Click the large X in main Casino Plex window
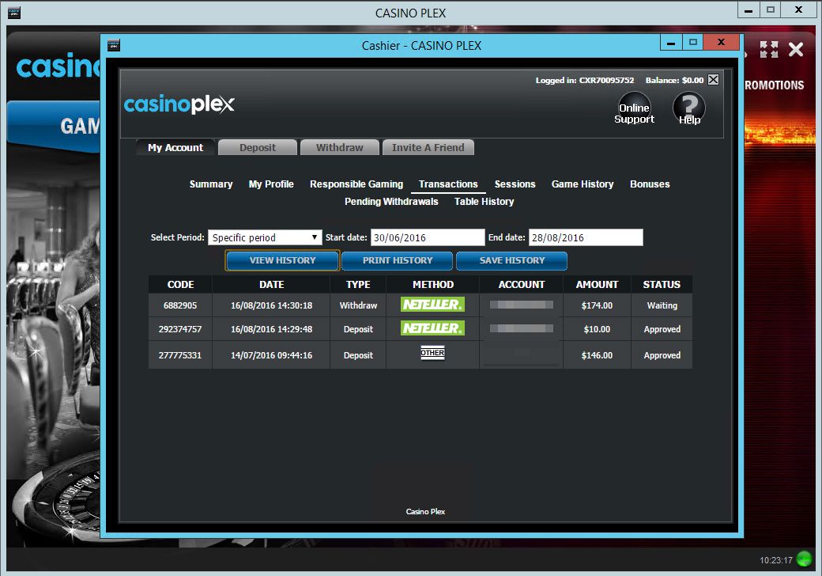Image resolution: width=822 pixels, height=576 pixels. coord(796,50)
